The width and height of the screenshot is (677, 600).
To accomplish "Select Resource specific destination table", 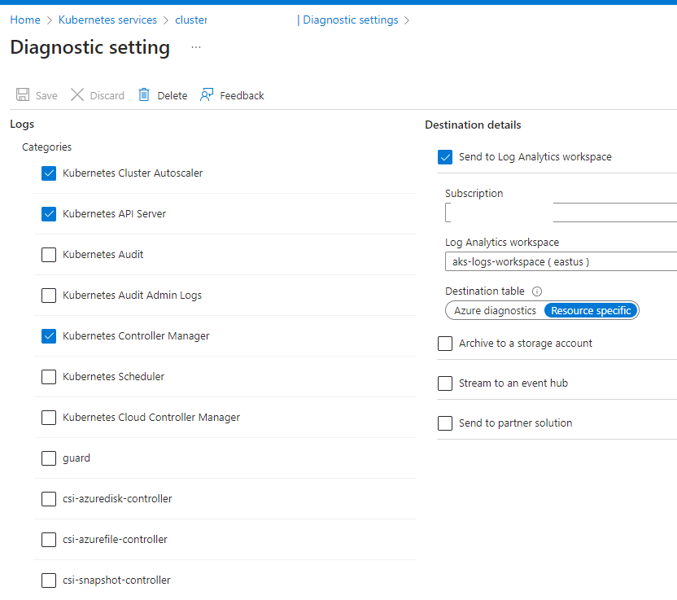I will 591,310.
